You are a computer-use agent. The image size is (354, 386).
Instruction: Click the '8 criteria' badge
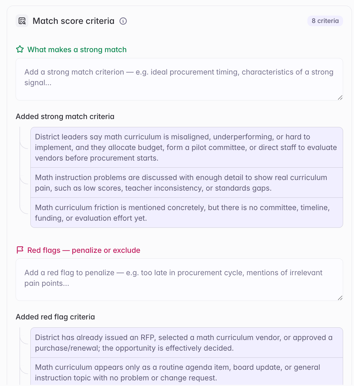tap(325, 21)
